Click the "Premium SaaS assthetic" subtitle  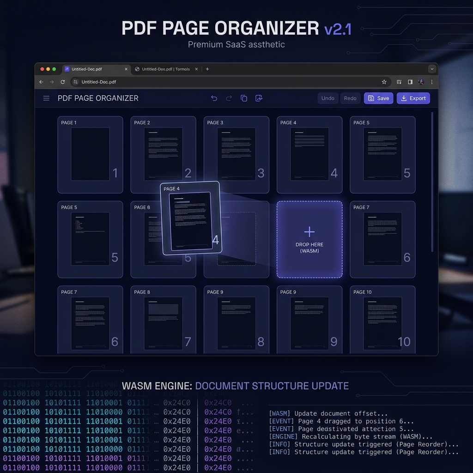pos(236,45)
